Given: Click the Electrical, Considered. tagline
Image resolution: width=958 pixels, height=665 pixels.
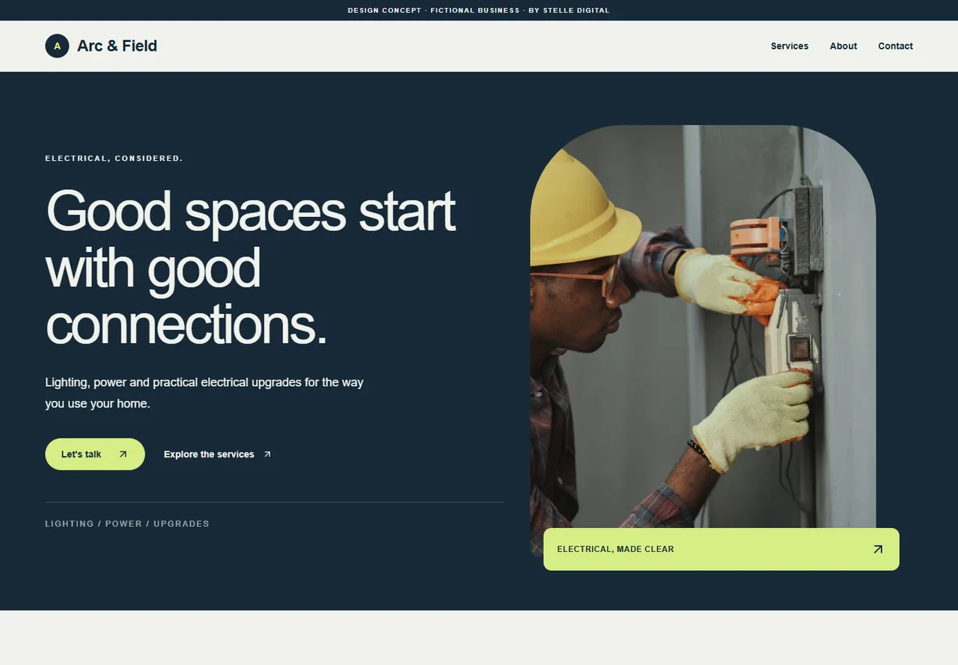Looking at the screenshot, I should coord(114,159).
